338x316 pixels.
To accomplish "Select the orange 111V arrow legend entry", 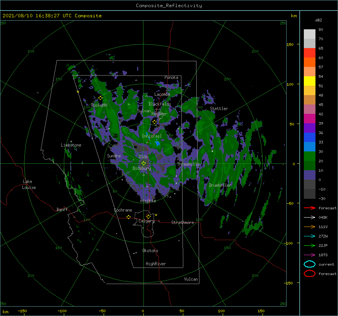I will coord(309,227).
